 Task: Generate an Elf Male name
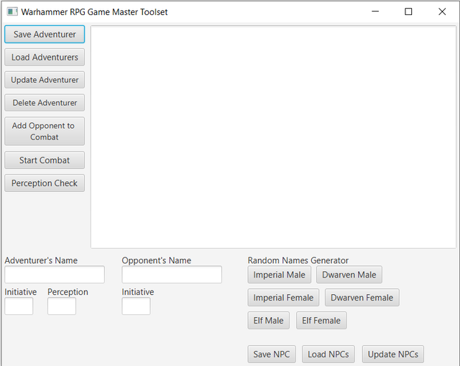click(268, 321)
